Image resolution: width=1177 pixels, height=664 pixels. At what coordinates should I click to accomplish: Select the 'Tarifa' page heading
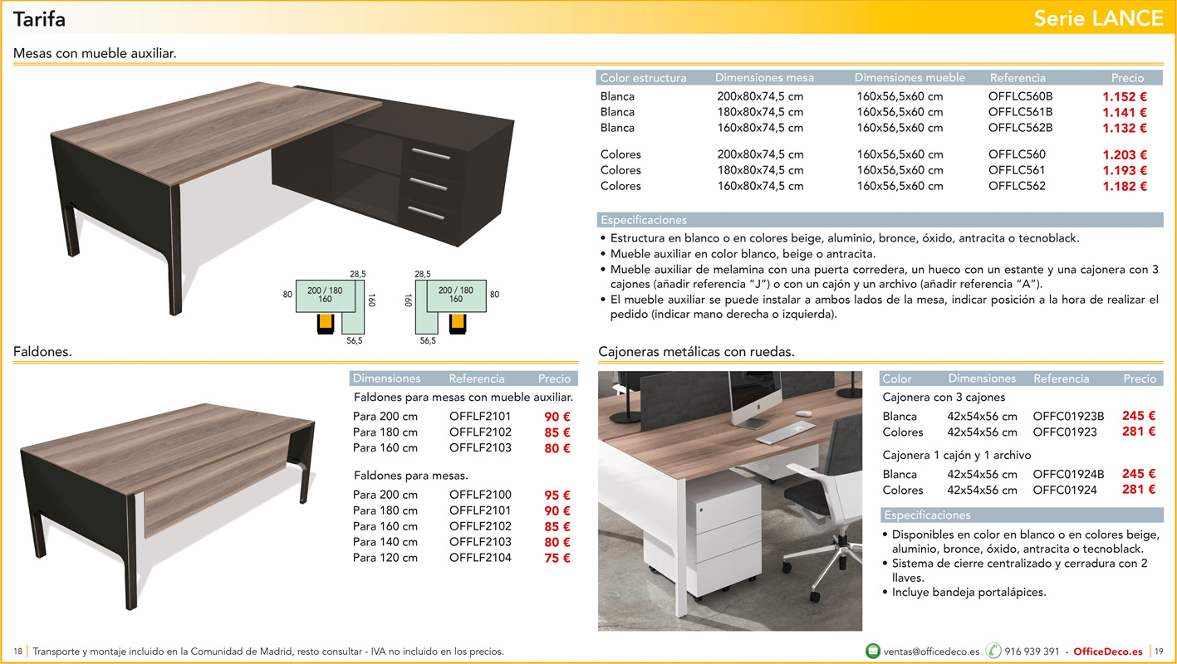(39, 18)
